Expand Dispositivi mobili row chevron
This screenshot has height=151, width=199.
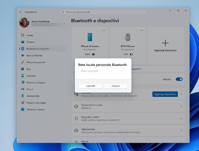coord(181,118)
